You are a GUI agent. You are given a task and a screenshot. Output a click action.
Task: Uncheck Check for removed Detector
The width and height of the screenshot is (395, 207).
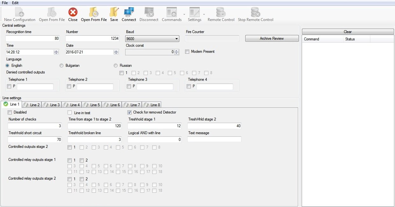[x=130, y=112]
